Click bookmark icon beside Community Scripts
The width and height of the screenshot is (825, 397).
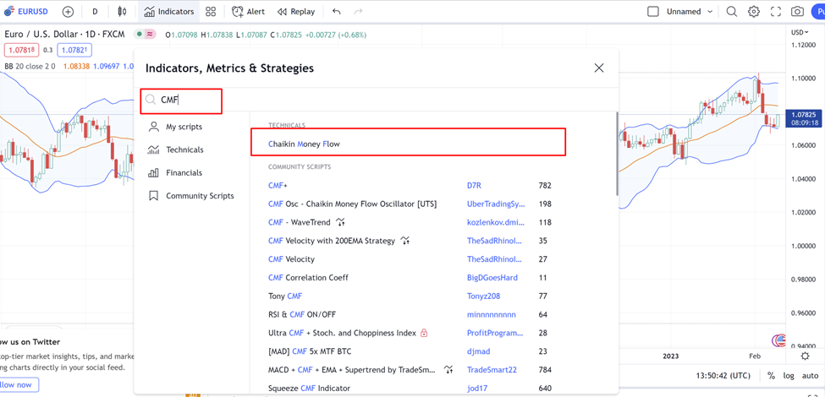[154, 196]
